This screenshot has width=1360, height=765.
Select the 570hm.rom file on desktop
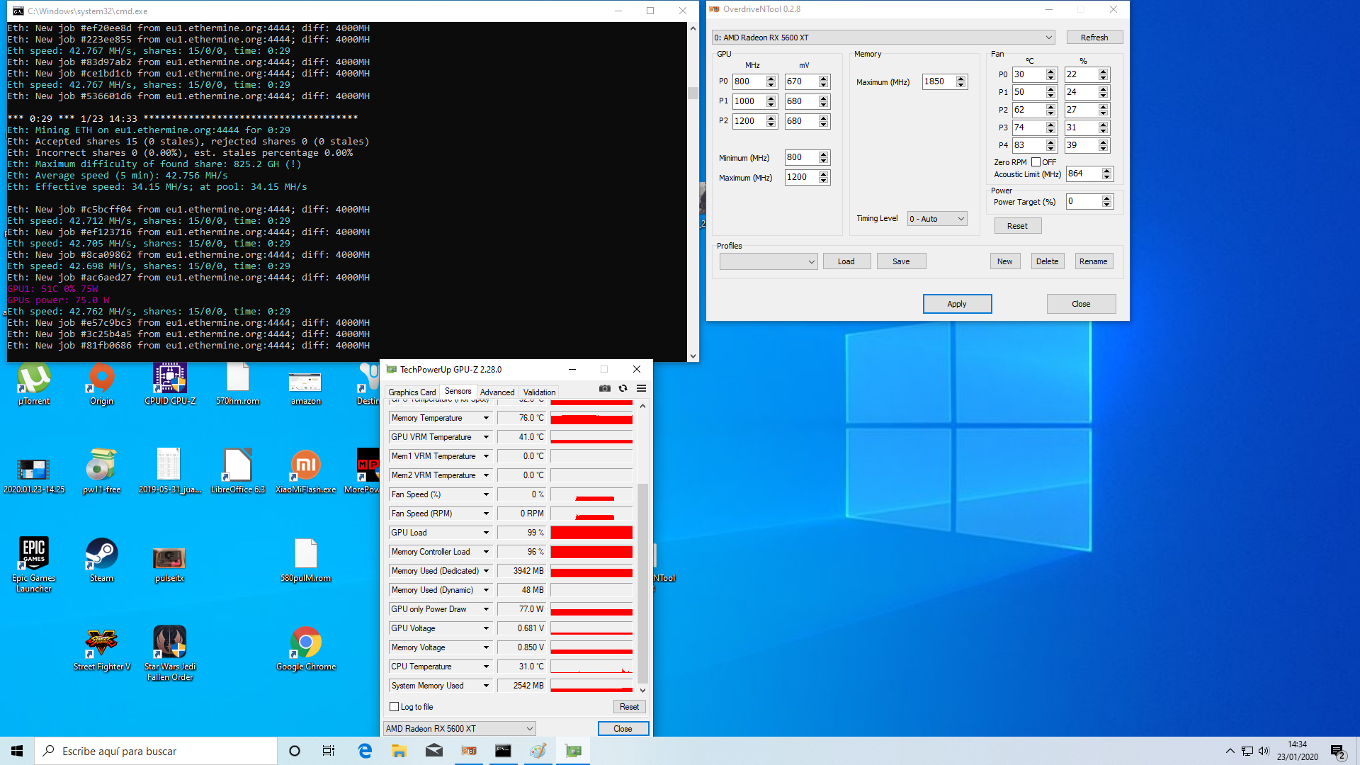[x=238, y=383]
